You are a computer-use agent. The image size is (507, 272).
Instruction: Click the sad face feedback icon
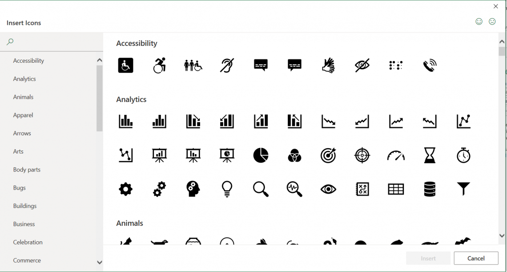coord(492,21)
